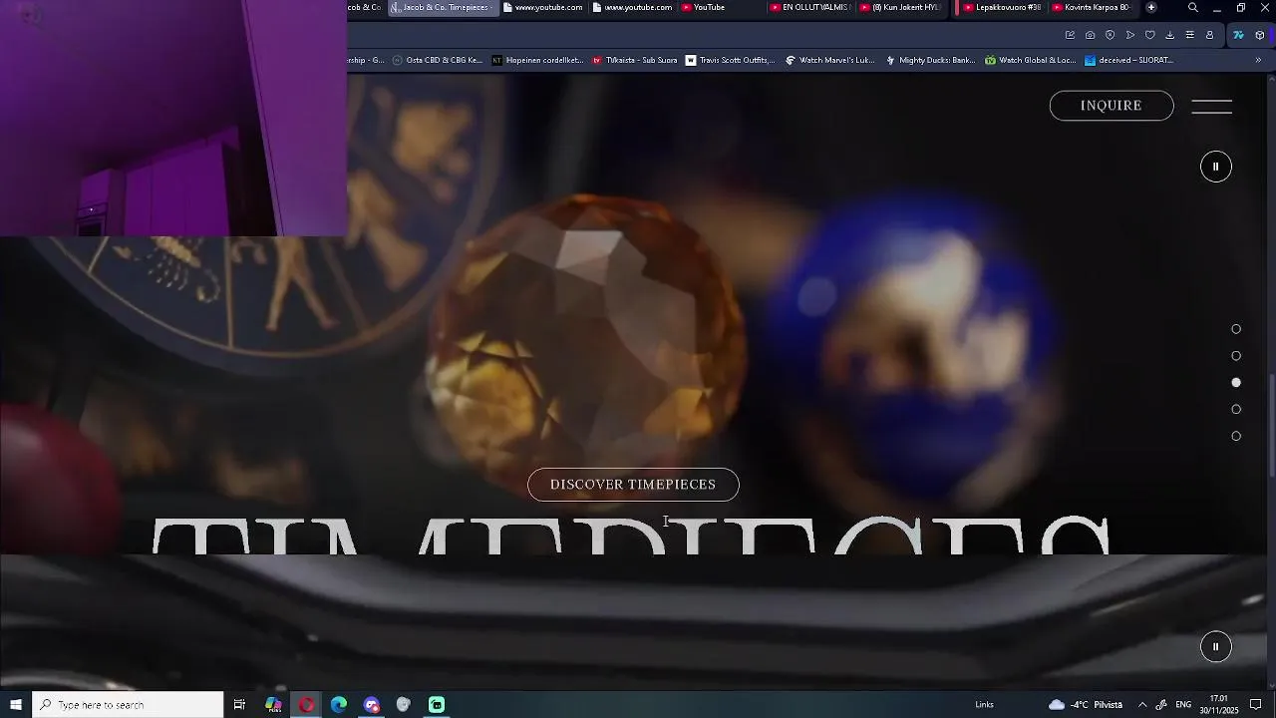Open the extensions cube icon

1260,35
